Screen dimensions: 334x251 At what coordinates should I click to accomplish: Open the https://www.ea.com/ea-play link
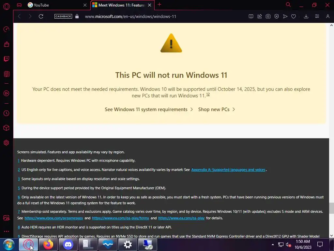181,218
